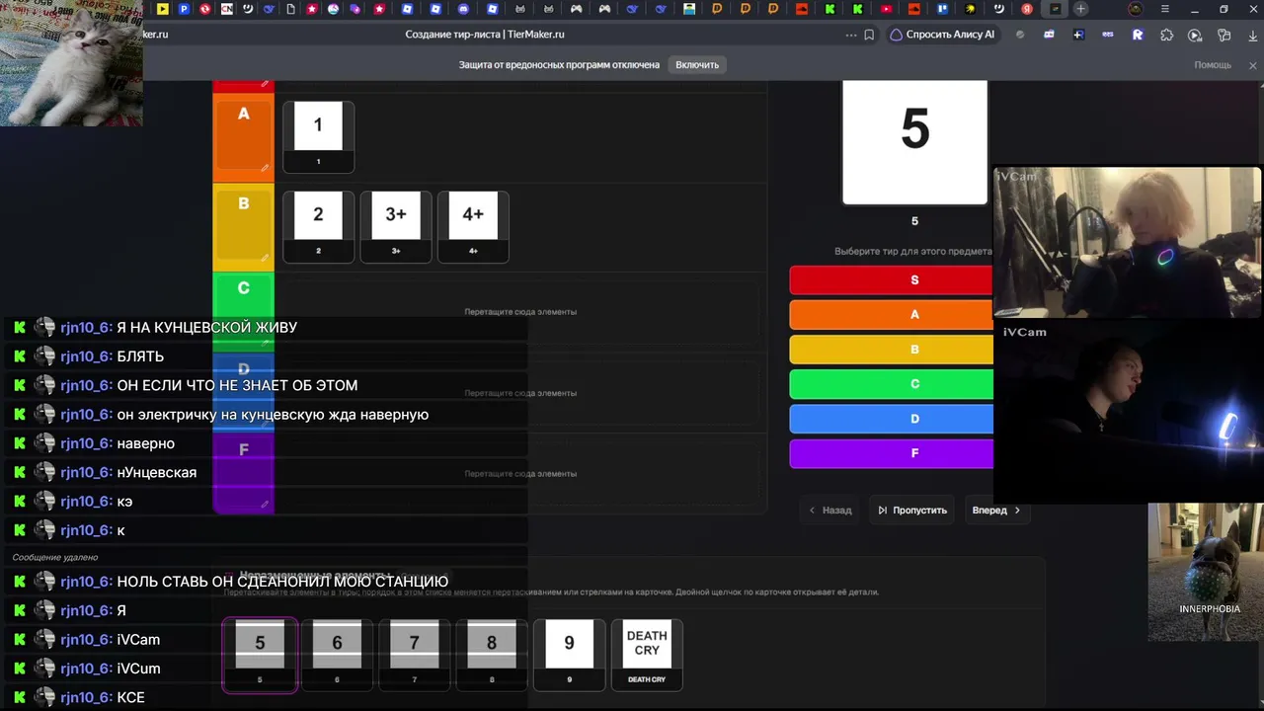1264x711 pixels.
Task: Click the bottom iVCam webcam feed
Action: [x=1128, y=413]
